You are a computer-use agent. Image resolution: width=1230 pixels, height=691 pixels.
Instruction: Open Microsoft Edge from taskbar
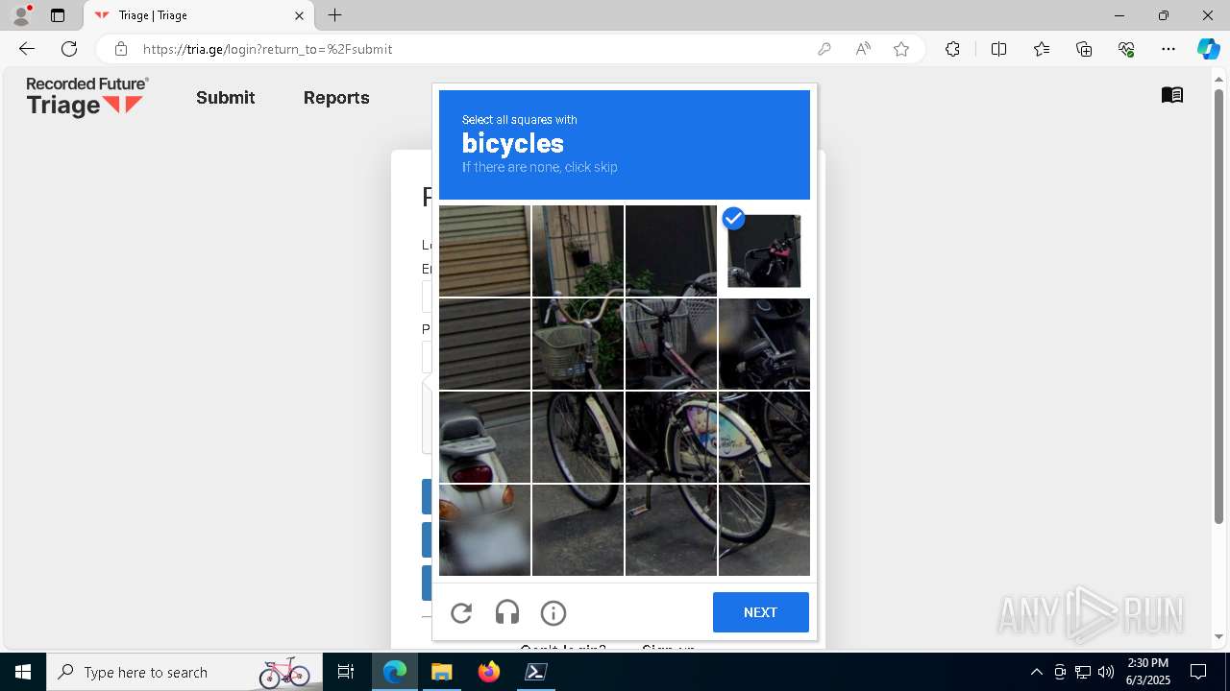395,672
